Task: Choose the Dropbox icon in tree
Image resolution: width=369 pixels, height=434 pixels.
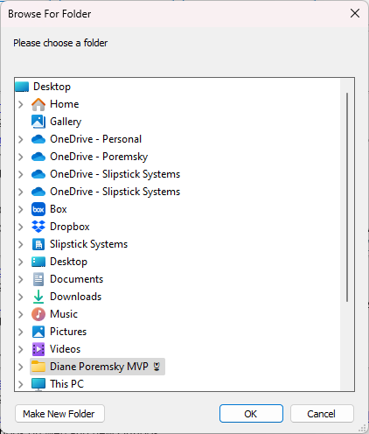Action: pos(38,227)
